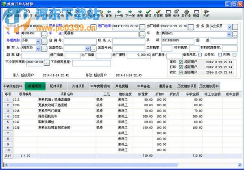Image resolution: width=244 pixels, height=170 pixels.
Task: Click the 查找 (find) toolbar icon
Action: (100, 13)
